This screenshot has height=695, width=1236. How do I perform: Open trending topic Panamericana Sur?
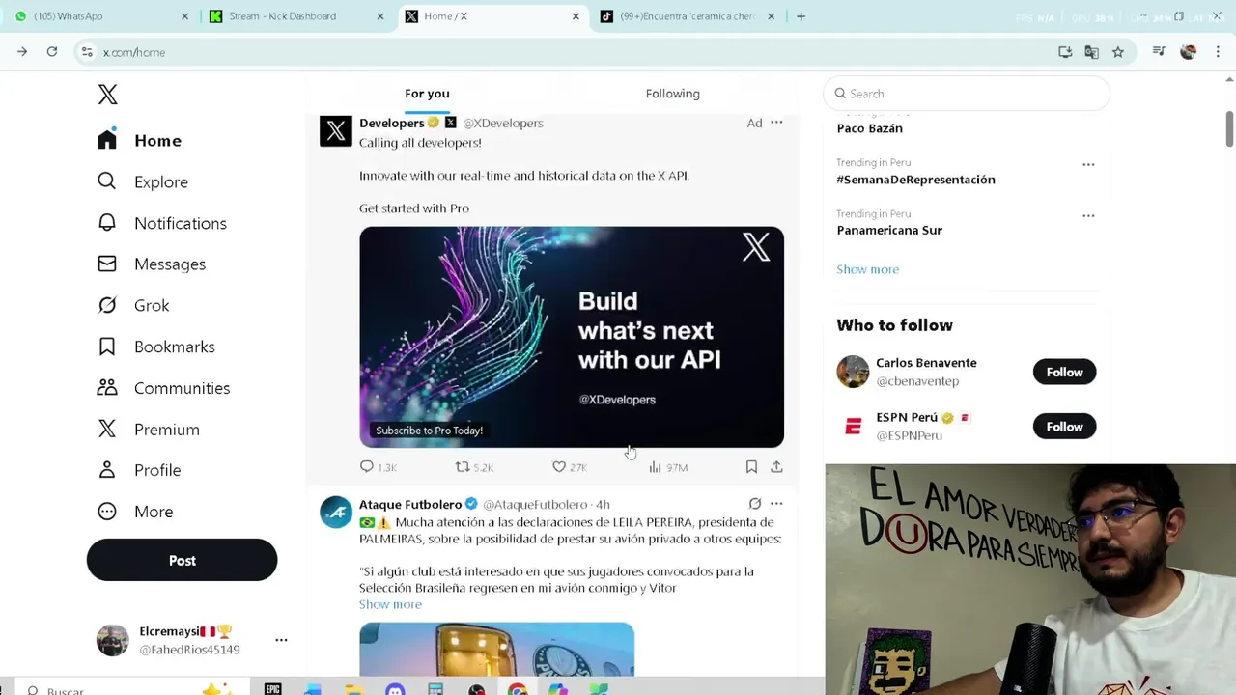[x=889, y=231]
